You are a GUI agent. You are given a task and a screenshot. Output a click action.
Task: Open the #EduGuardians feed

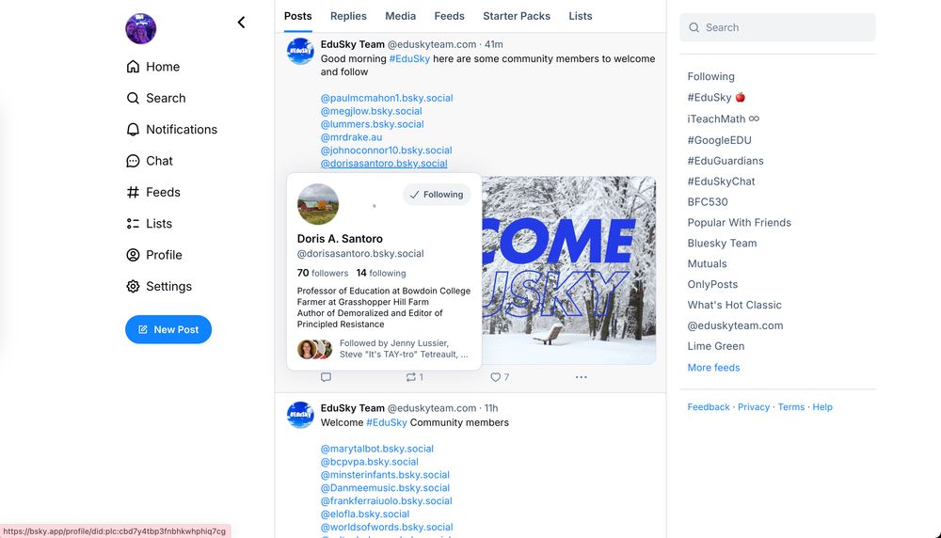click(725, 161)
